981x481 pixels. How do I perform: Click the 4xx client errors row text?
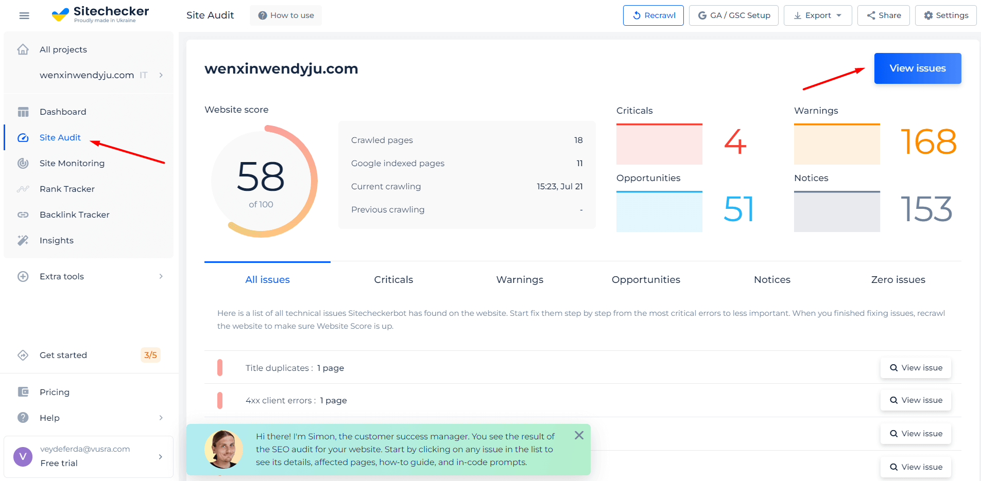(x=296, y=400)
